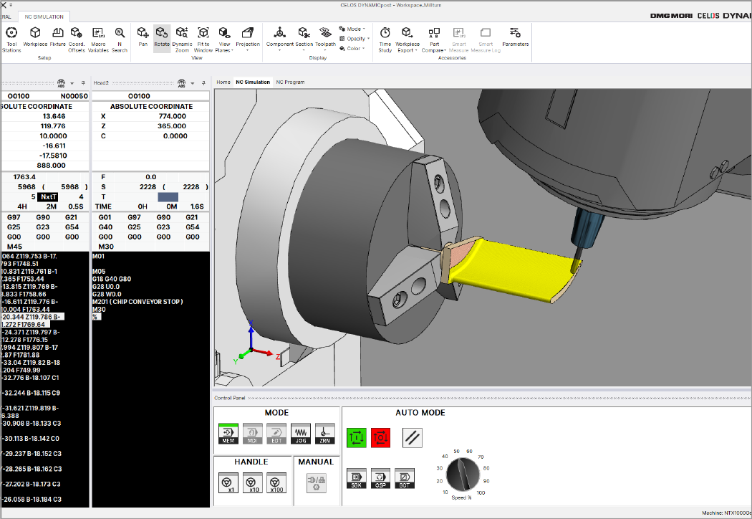Go to the Home tab
This screenshot has width=752, height=519.
pos(223,82)
